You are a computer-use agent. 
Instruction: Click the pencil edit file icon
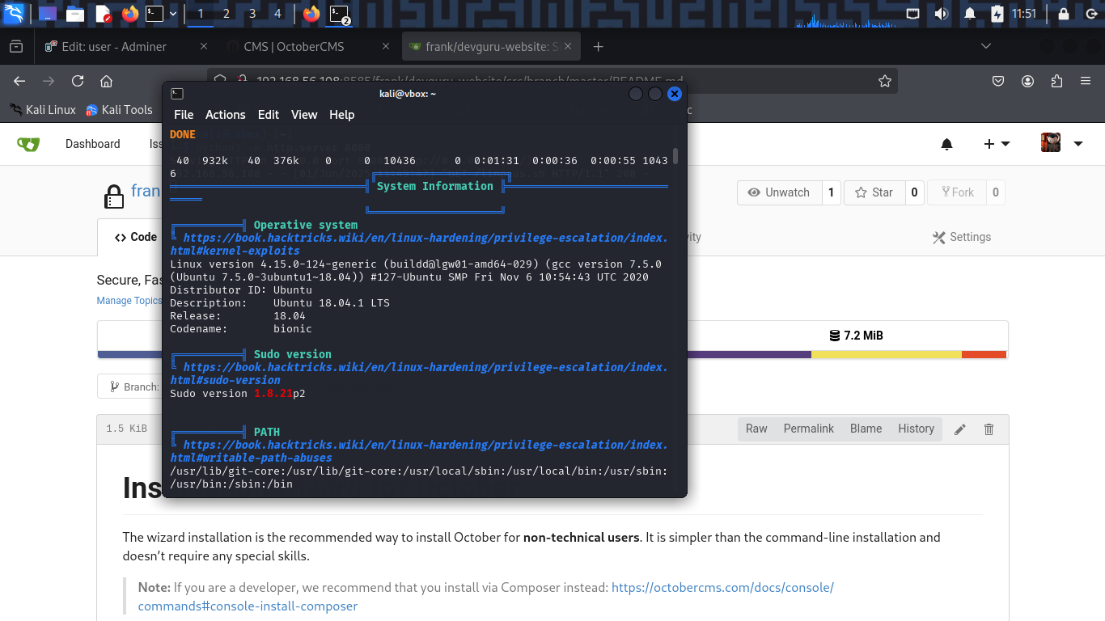click(960, 429)
